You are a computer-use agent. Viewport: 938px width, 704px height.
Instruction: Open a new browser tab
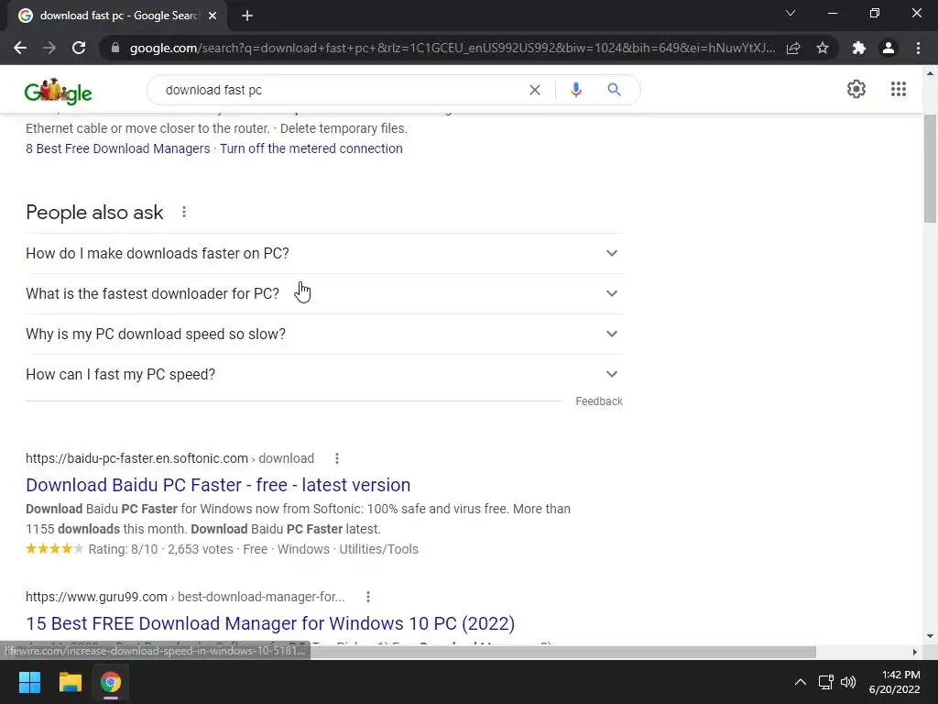pyautogui.click(x=247, y=16)
